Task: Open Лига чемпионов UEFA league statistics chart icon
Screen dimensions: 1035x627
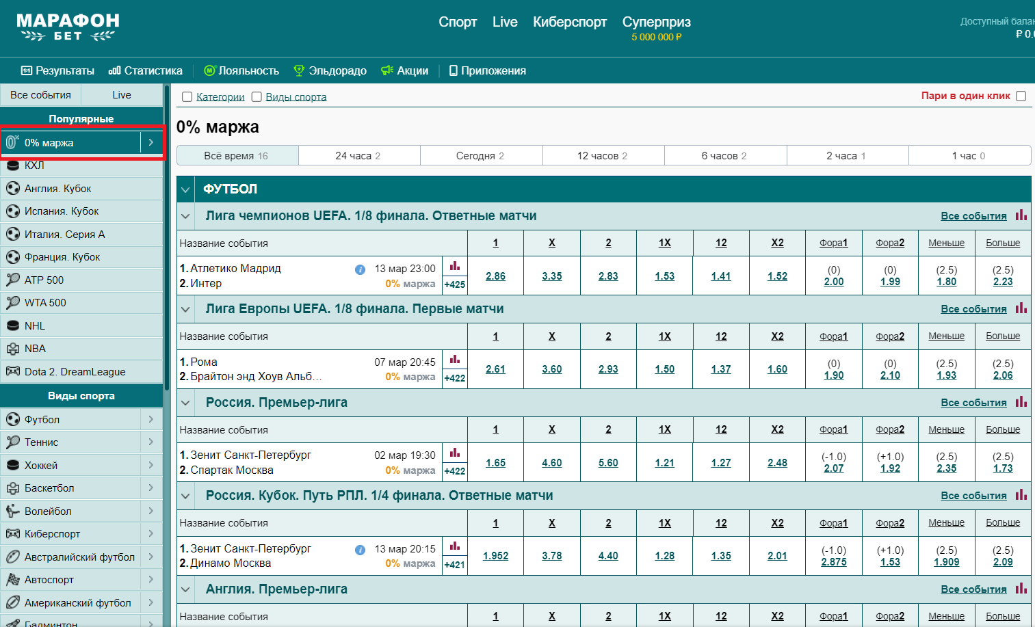Action: [x=1021, y=215]
